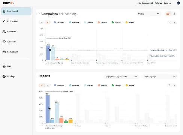Click the Blacklist blocked-circle icon
The image size is (183, 135).
click(4, 42)
